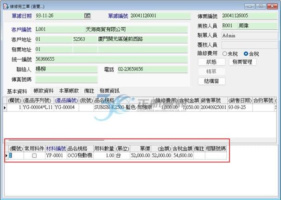Click the unit cell 台
The height and width of the screenshot is (200, 281).
[122, 155]
